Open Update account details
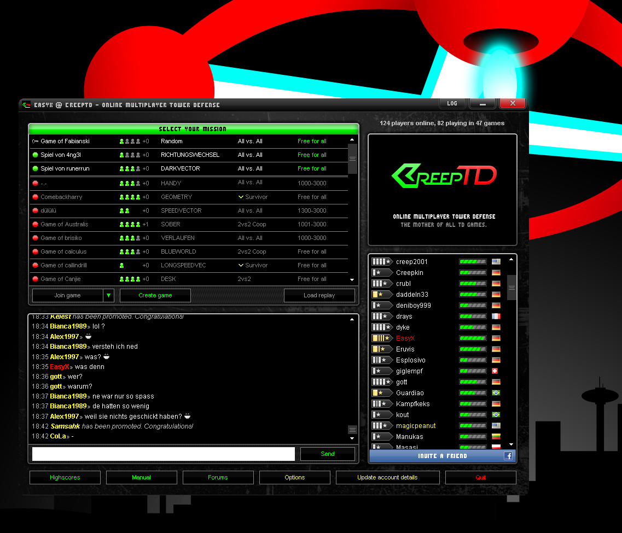Viewport: 622px width, 533px height. coord(387,478)
